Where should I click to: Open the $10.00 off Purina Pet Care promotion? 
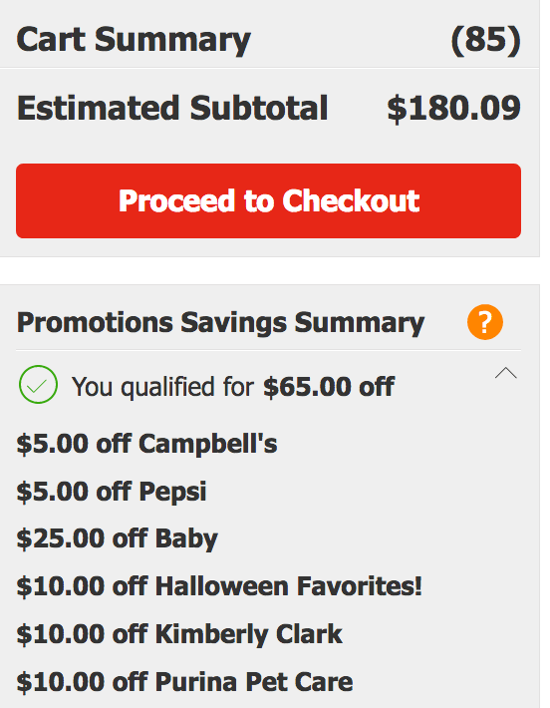(184, 682)
